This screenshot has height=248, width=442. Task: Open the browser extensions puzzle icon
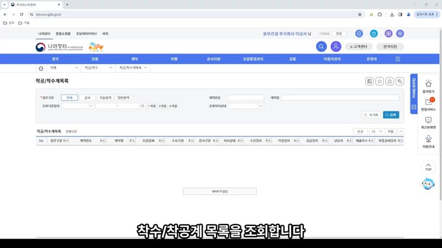(380, 14)
